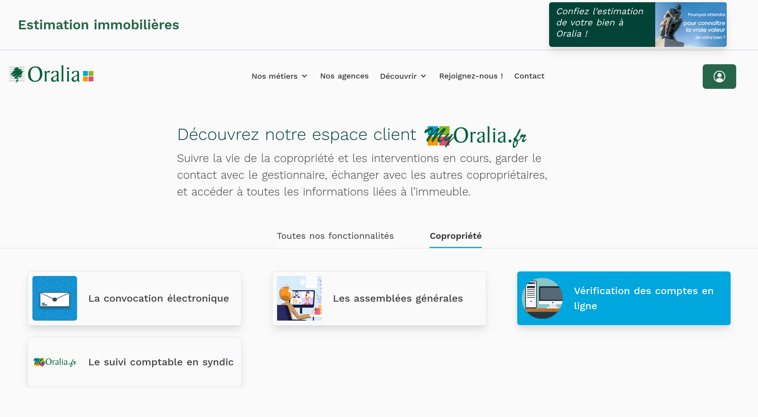
Task: Click the MyOralia.fr logo in bottom card
Action: click(x=55, y=362)
